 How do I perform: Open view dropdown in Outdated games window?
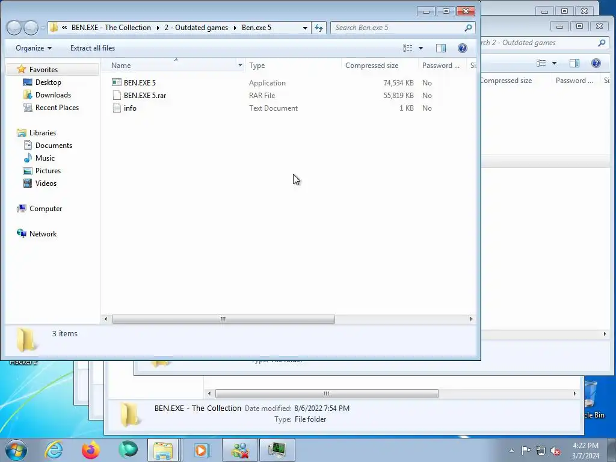(x=554, y=63)
